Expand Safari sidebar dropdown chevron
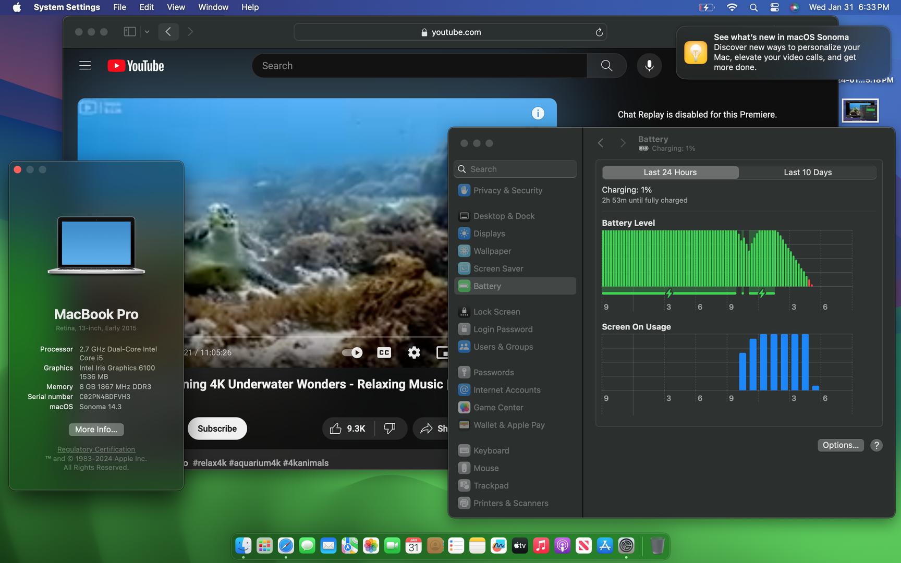The height and width of the screenshot is (563, 901). click(x=147, y=32)
